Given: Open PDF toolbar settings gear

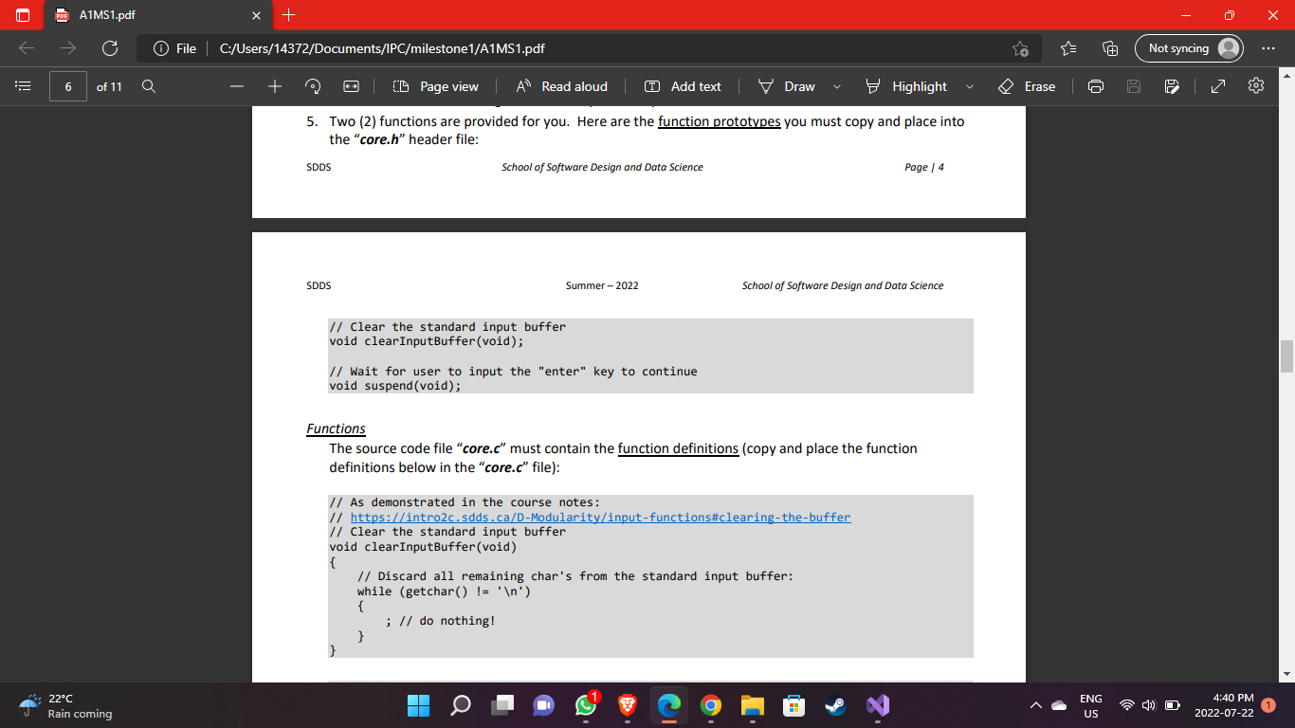Looking at the screenshot, I should point(1257,86).
